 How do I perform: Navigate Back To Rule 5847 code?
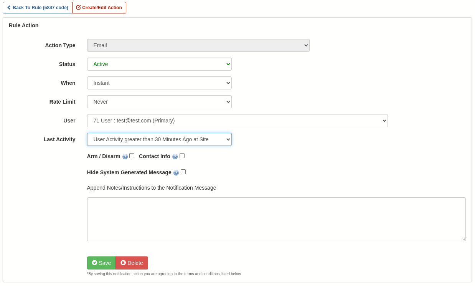click(38, 7)
